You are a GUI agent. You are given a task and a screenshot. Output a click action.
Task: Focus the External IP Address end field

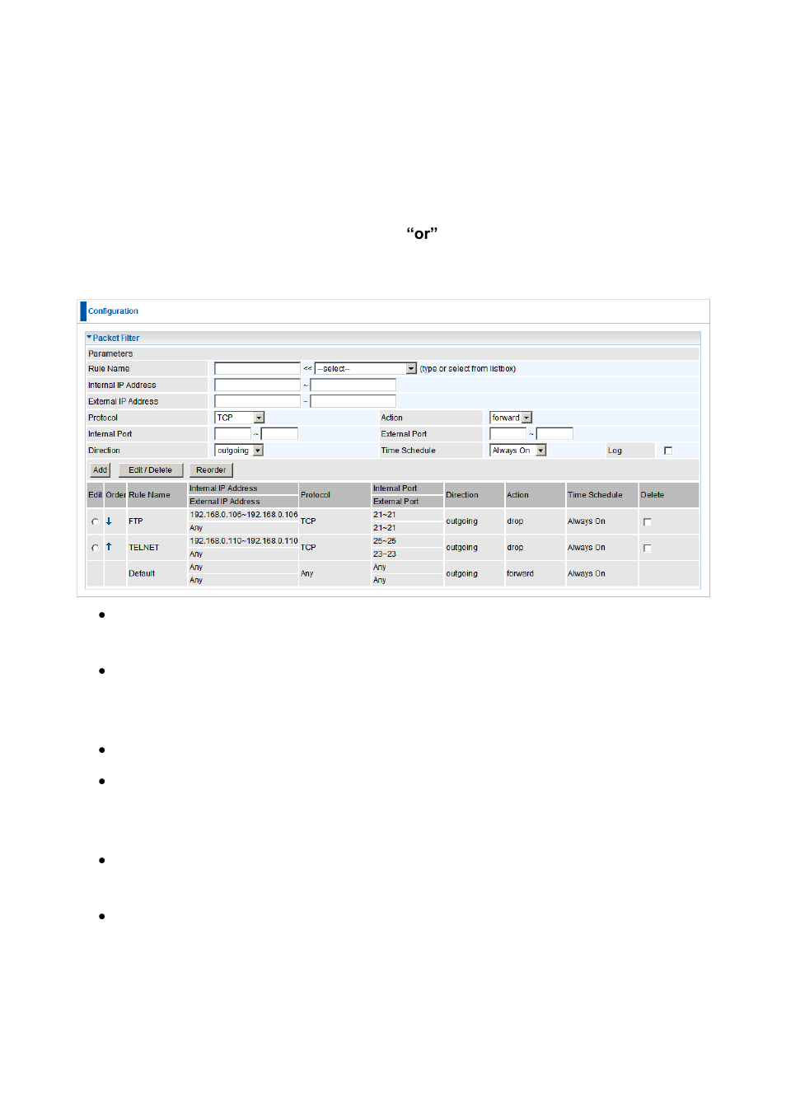[353, 401]
